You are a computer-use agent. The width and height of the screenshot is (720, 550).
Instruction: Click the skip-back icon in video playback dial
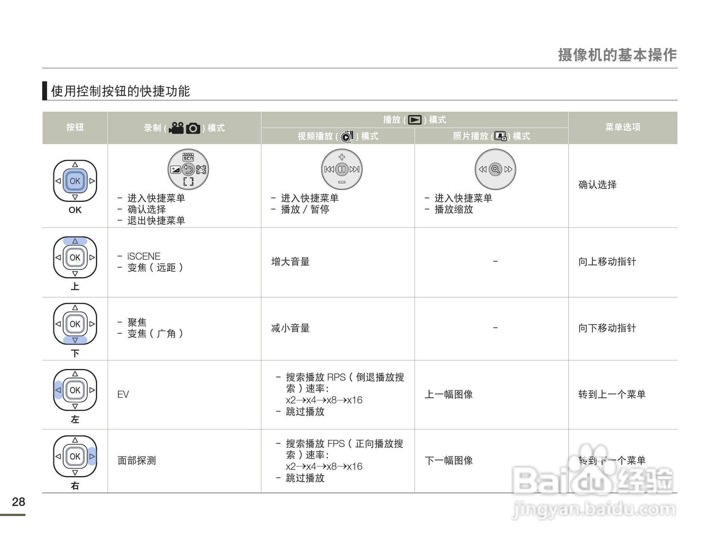[329, 169]
